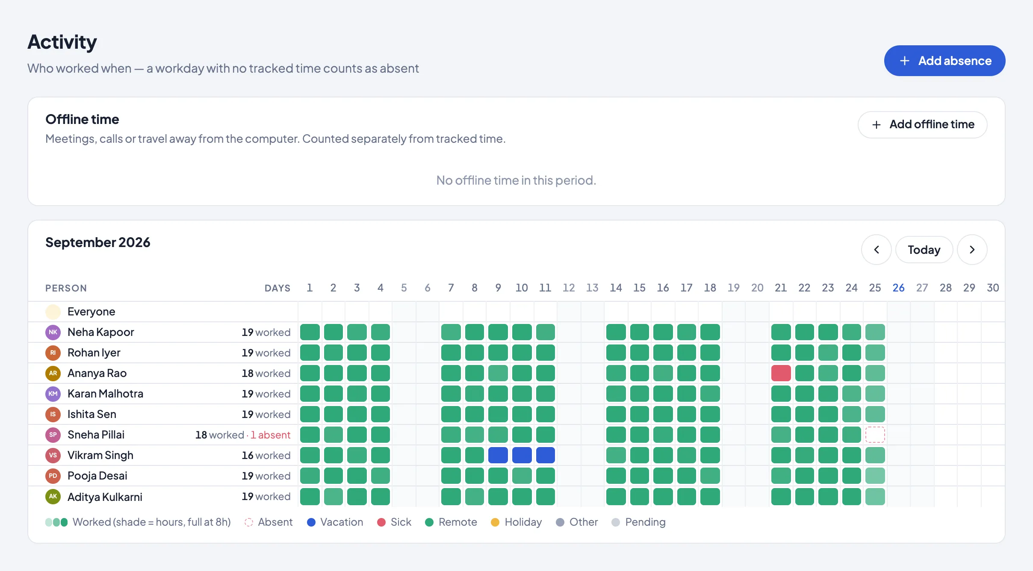Open Rohan Iyer's RI avatar
Image resolution: width=1033 pixels, height=571 pixels.
point(53,353)
